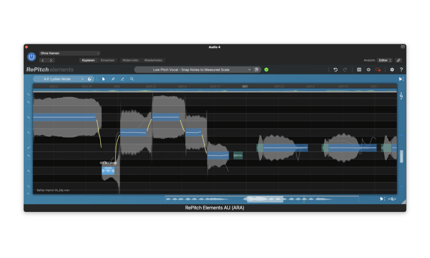Click the Wiederholen button
The image size is (430, 258).
tap(153, 61)
